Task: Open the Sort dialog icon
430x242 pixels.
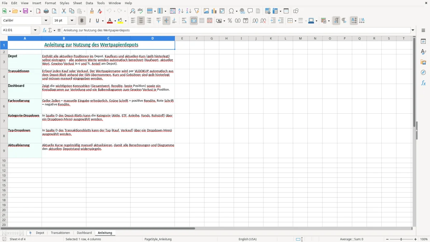Action: click(x=173, y=11)
